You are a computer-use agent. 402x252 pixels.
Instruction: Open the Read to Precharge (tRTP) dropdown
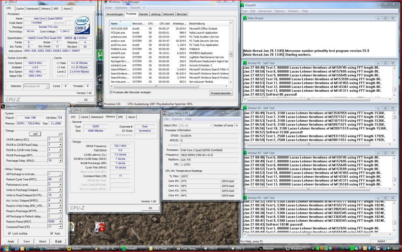[60, 211]
